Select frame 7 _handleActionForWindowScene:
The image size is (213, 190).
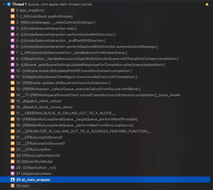(x=72, y=53)
